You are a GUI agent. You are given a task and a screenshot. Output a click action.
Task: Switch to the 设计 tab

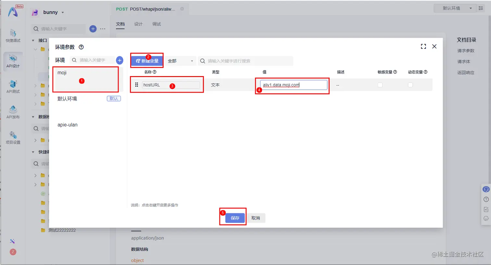pos(138,24)
